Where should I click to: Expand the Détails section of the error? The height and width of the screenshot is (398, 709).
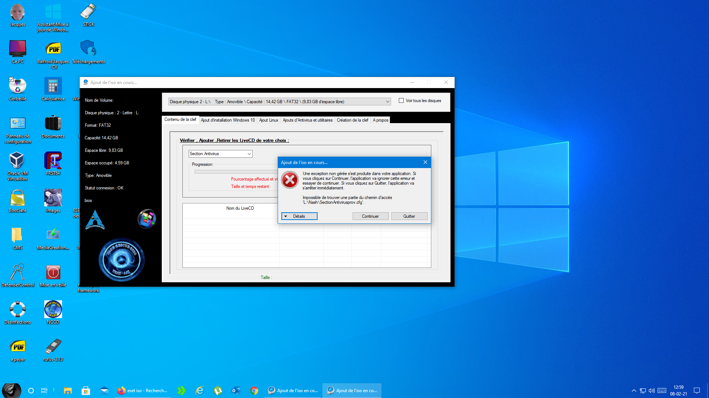click(x=299, y=216)
